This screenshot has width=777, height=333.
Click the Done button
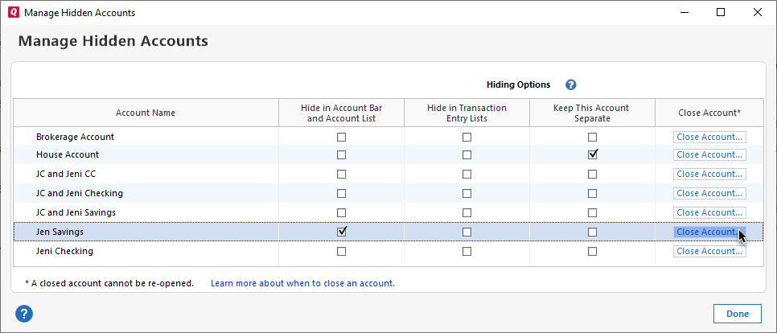[x=737, y=314]
